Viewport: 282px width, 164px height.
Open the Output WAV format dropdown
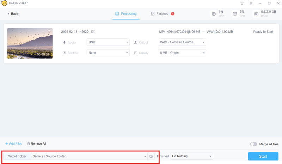(182, 42)
